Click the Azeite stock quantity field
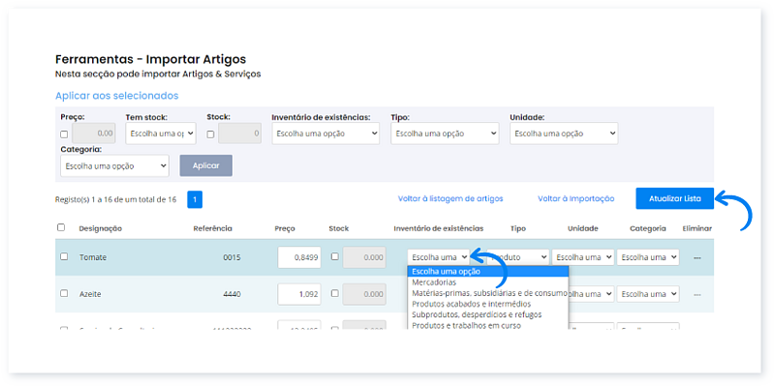 click(364, 294)
